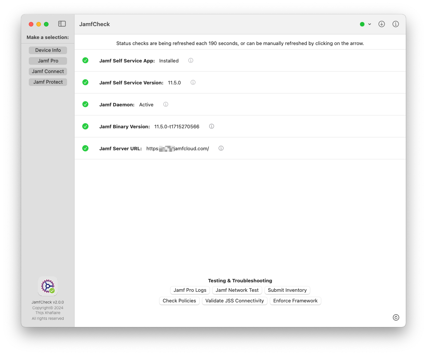The width and height of the screenshot is (427, 355).
Task: Click the status refresh notice text
Action: [x=240, y=43]
